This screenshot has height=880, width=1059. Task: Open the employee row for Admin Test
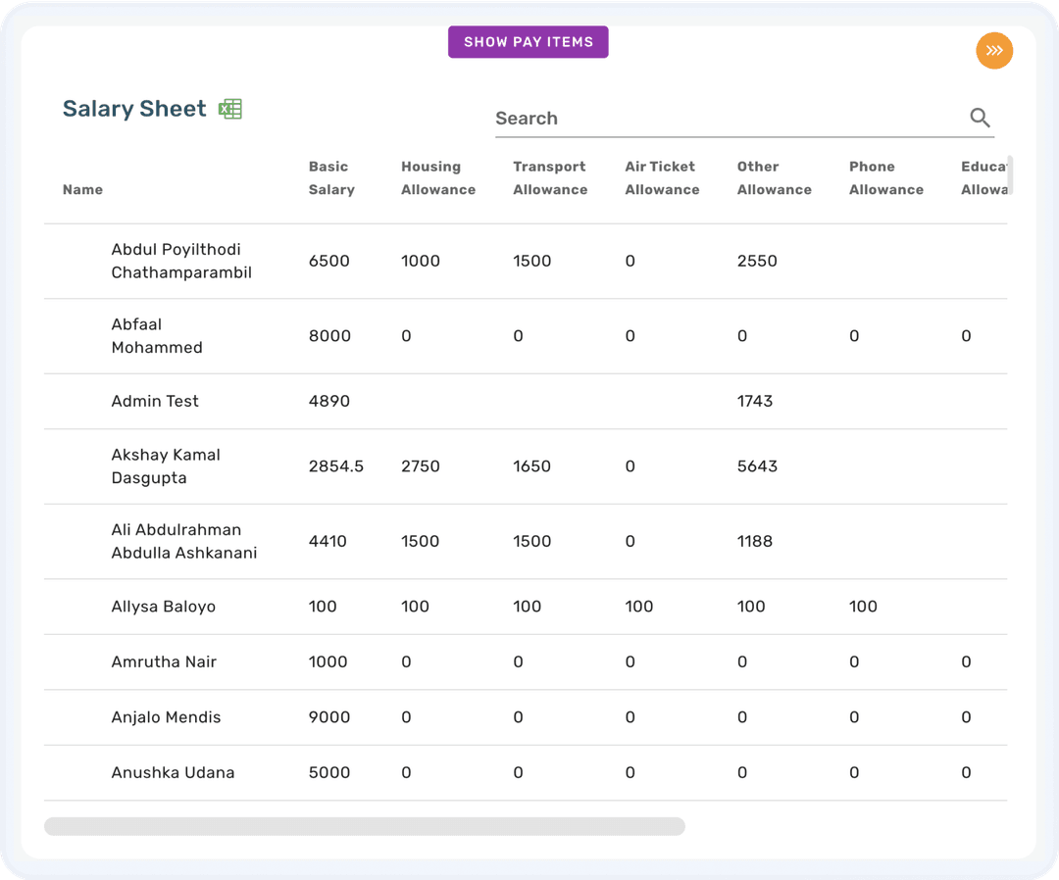pos(155,401)
